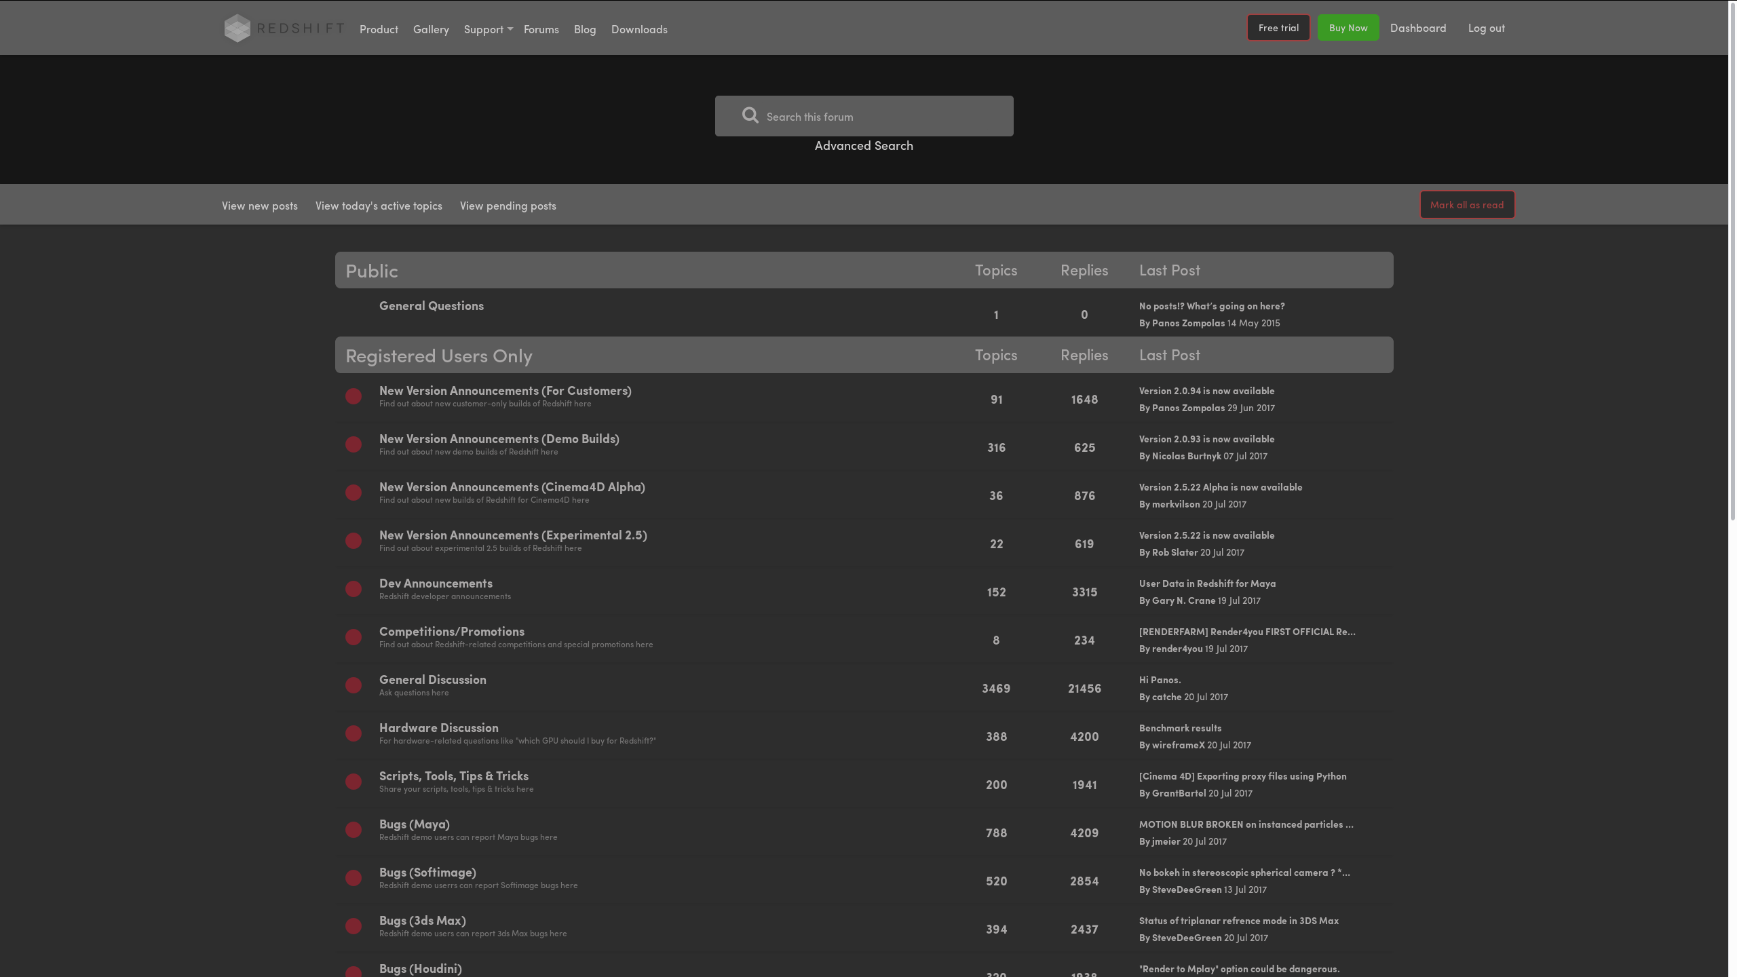
Task: Open last post 'Version 2.0.94 is now available'
Action: tap(1207, 391)
